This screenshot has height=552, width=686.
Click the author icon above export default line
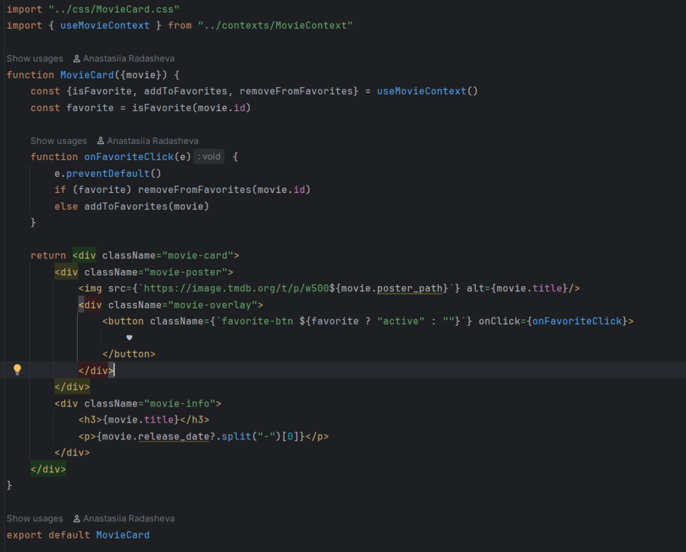(x=77, y=519)
